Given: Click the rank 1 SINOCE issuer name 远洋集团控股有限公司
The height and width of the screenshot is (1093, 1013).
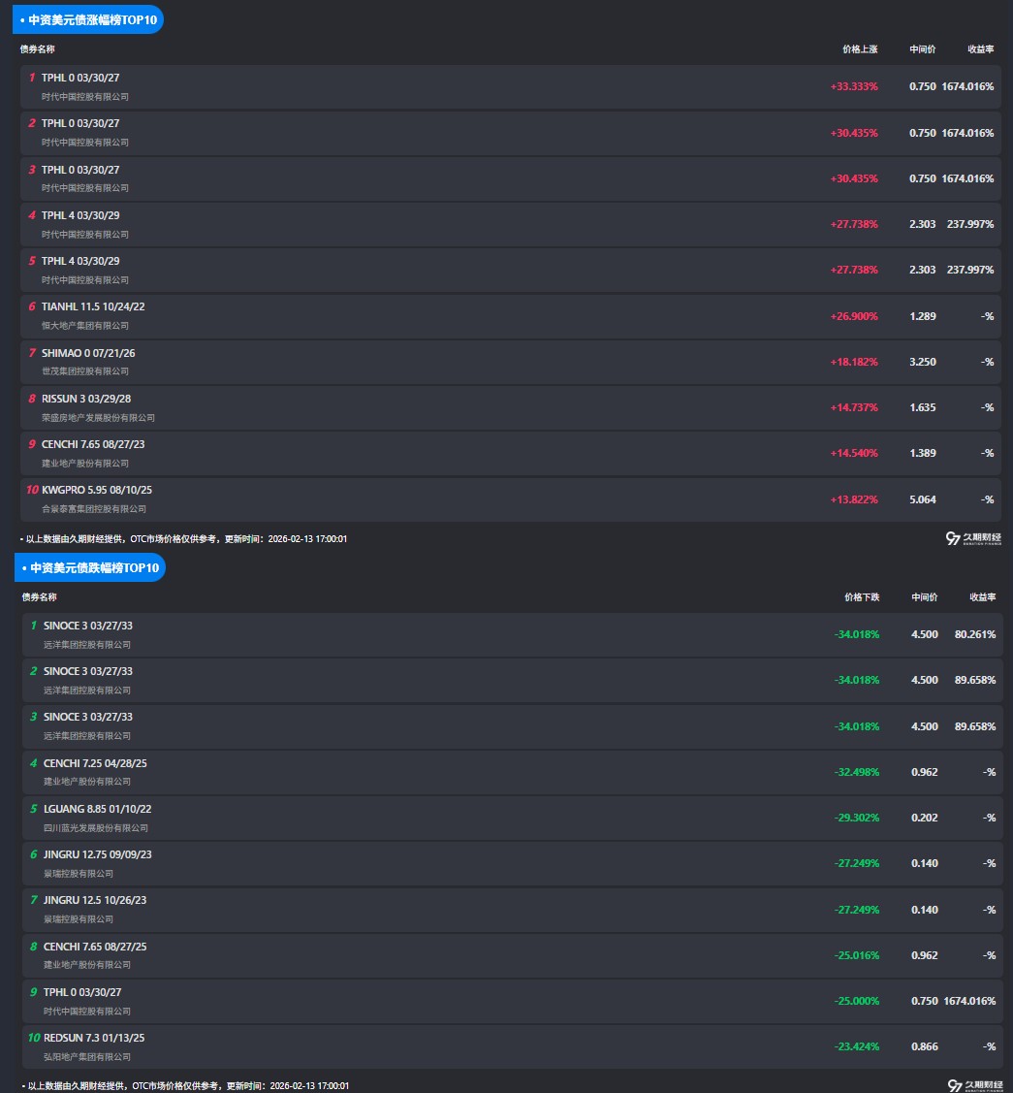Looking at the screenshot, I should tap(87, 645).
